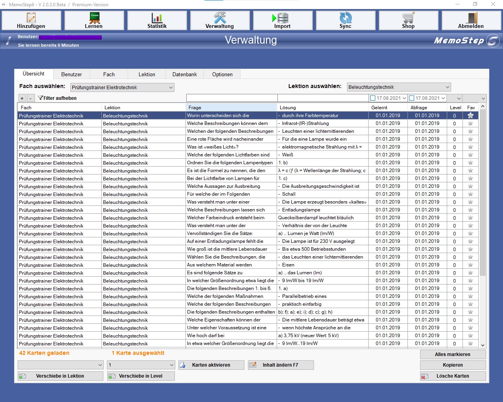Log out via the Abmelden door icon
The image size is (503, 402).
(472, 18)
